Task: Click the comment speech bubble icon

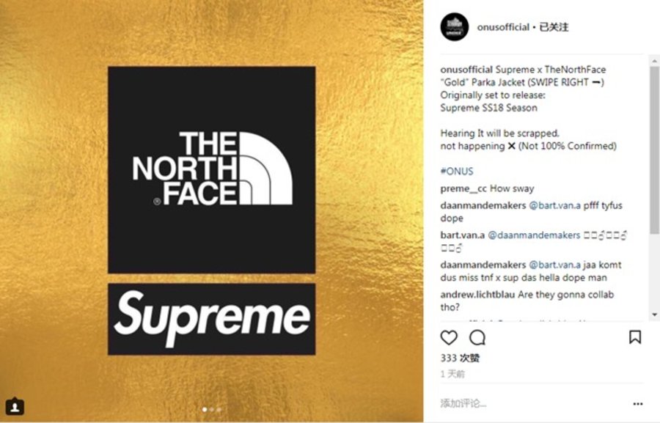Action: pos(477,337)
